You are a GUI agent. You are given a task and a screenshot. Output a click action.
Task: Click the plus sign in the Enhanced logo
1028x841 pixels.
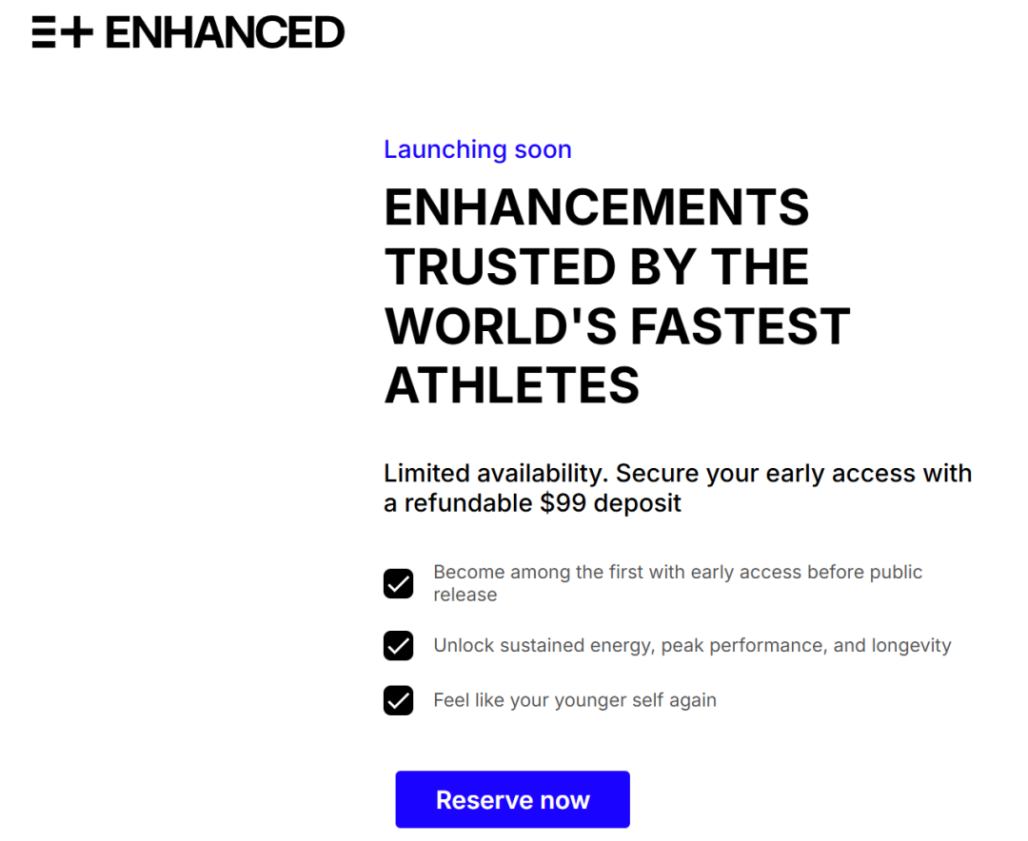pos(77,32)
